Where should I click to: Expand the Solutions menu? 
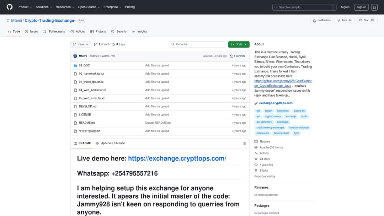[x=44, y=7]
